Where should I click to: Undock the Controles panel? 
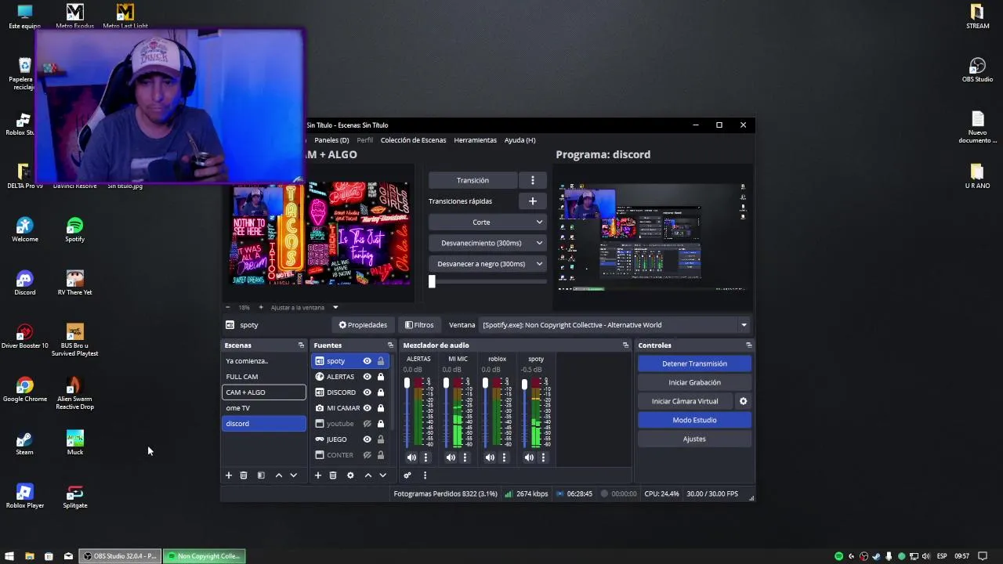[x=748, y=345]
